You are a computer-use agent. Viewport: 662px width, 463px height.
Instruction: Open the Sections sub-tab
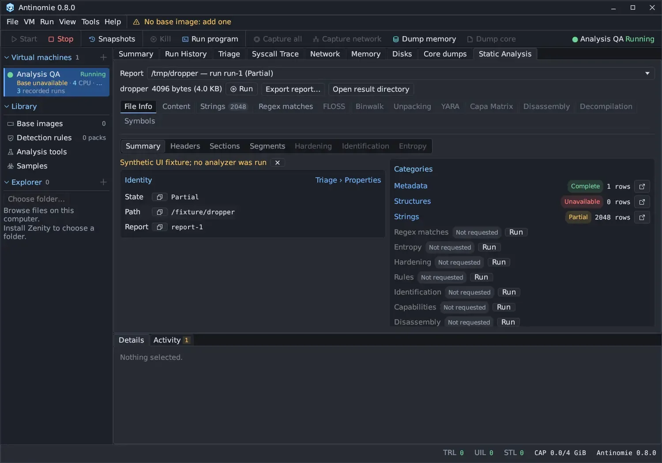click(225, 146)
